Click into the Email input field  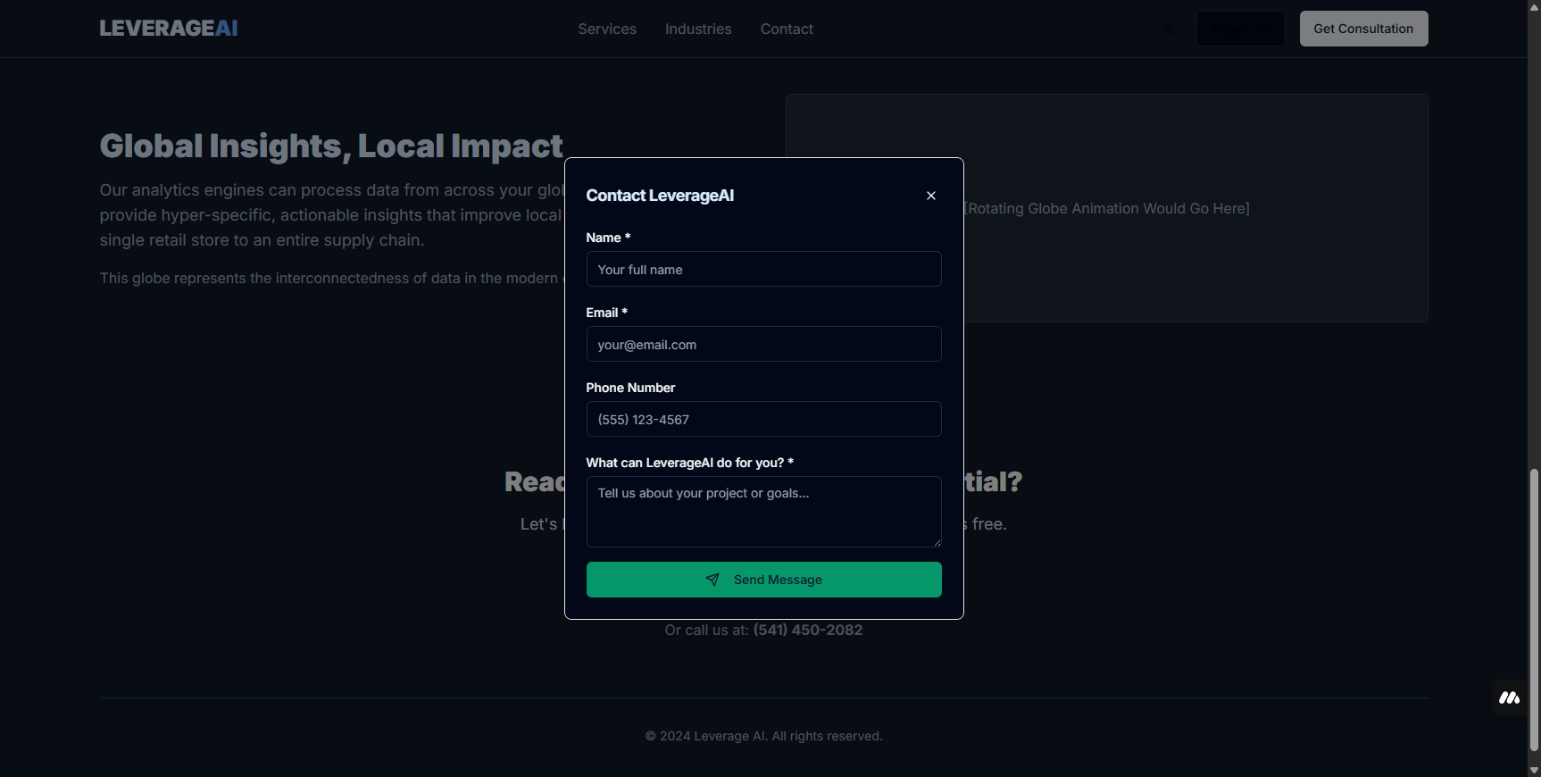[762, 344]
